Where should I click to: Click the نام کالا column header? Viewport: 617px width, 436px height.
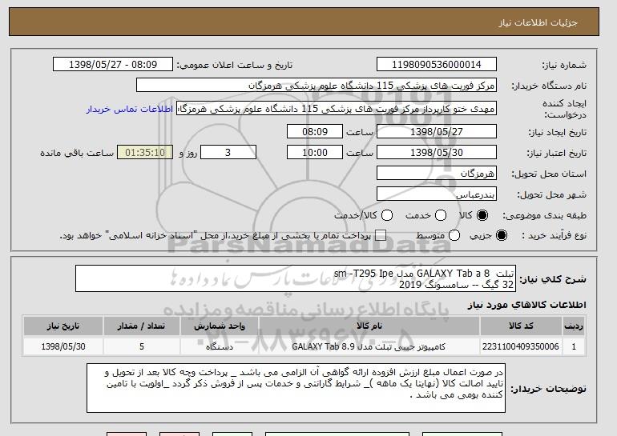(369, 326)
